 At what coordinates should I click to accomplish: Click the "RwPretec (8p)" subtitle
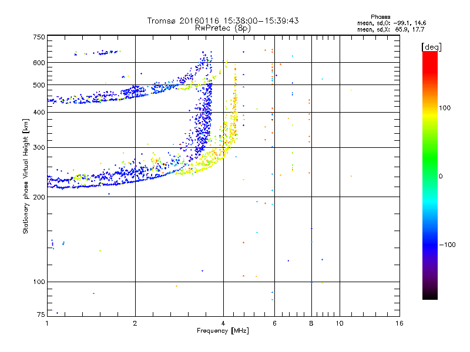tap(223, 28)
